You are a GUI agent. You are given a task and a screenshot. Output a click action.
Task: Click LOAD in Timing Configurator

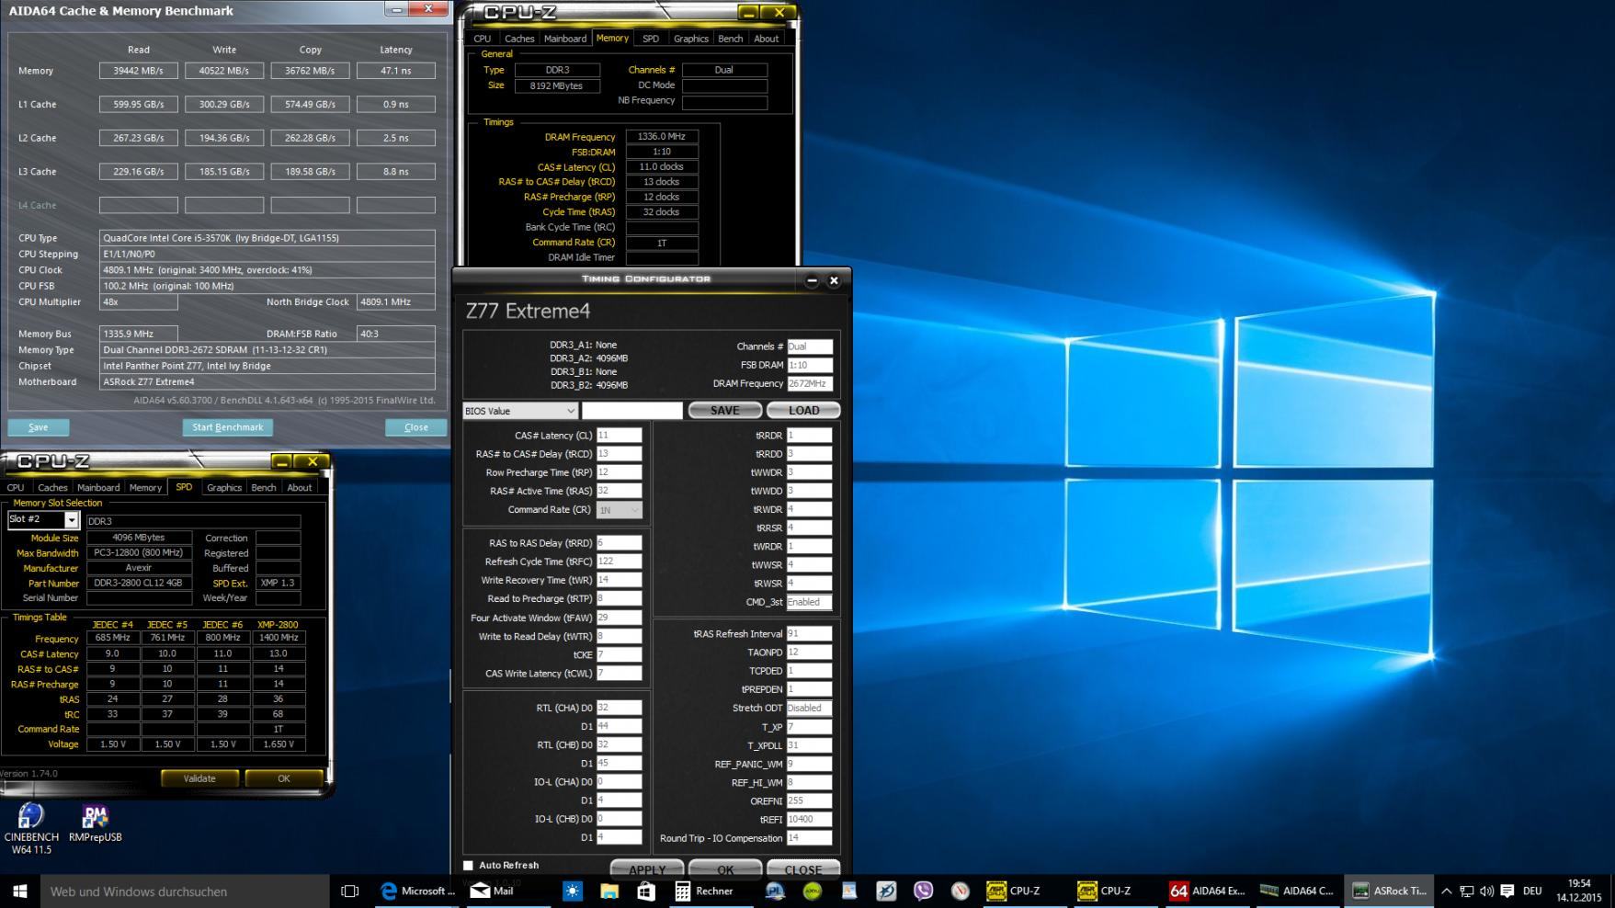[x=803, y=411]
